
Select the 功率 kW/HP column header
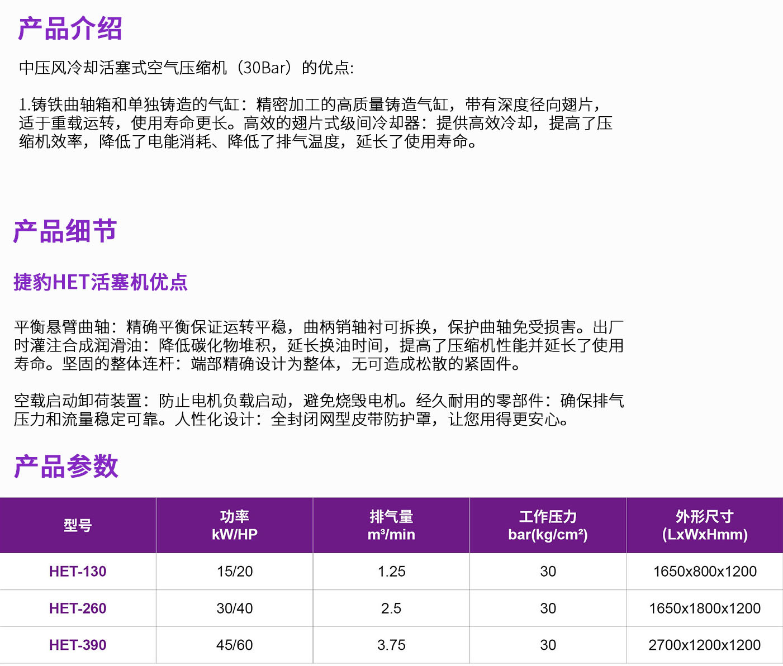235,525
